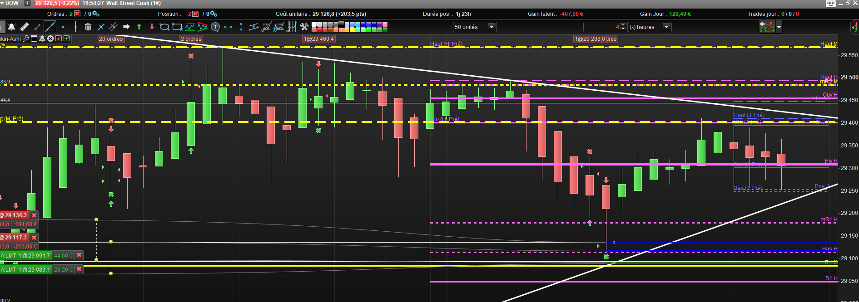This screenshot has width=859, height=302.
Task: Open the wrench and hammer settings tool
Action: (x=304, y=27)
